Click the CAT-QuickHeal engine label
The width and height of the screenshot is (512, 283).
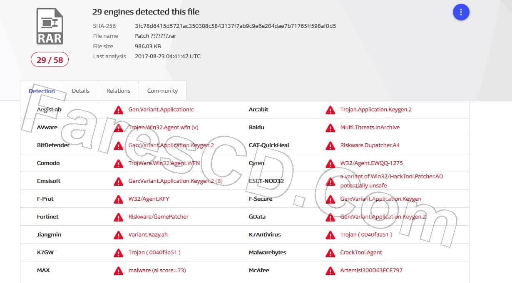tap(269, 145)
